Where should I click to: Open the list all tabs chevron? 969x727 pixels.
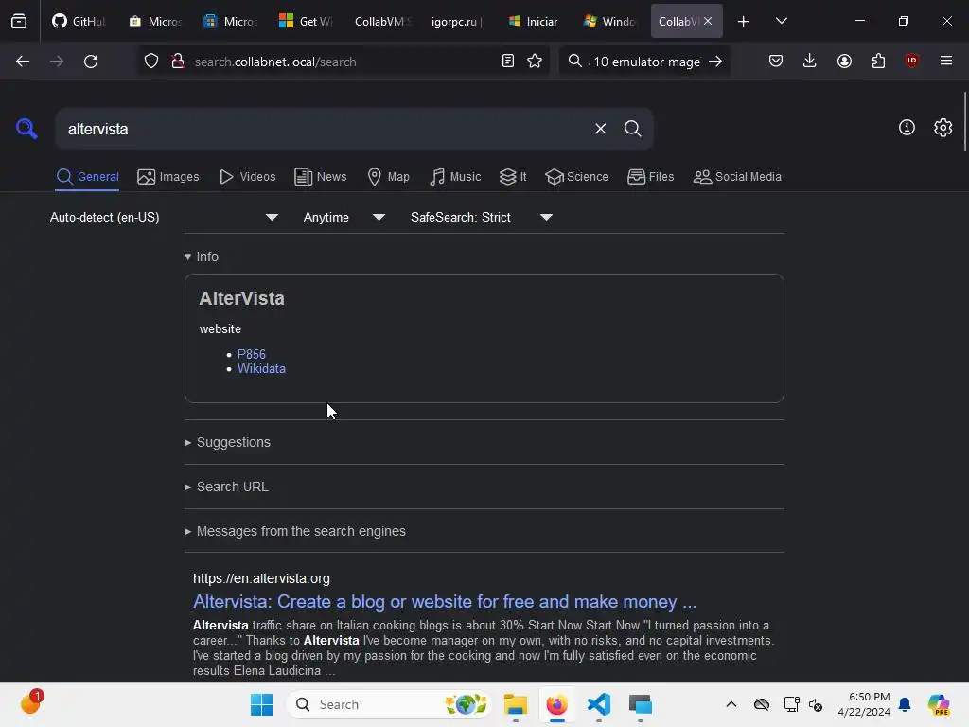(x=781, y=22)
